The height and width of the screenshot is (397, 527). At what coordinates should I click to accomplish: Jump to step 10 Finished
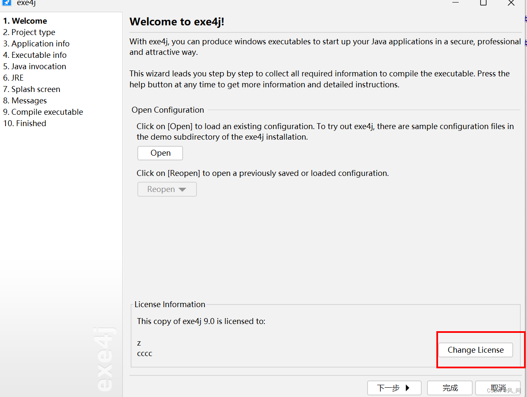click(x=25, y=123)
